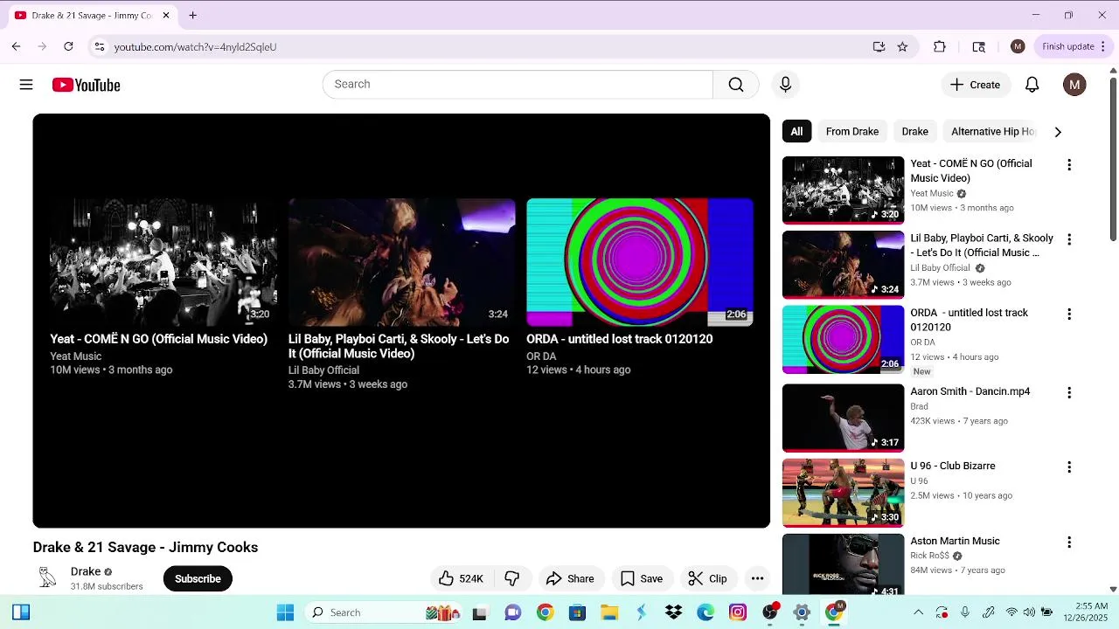Go back in Chrome

click(16, 46)
